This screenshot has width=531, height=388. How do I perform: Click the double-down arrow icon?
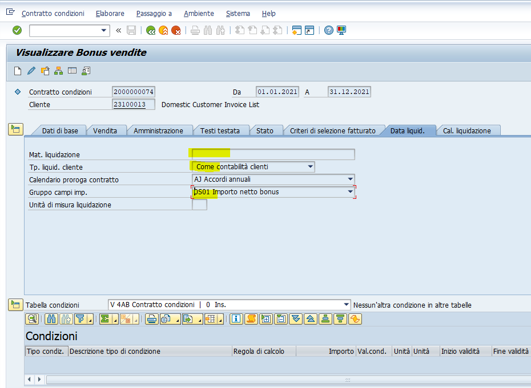(296, 319)
